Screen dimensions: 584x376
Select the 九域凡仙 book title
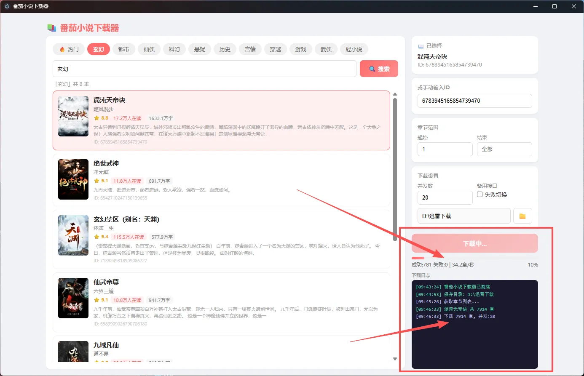click(x=106, y=345)
